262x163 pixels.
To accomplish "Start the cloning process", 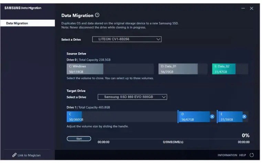I will click(79, 139).
